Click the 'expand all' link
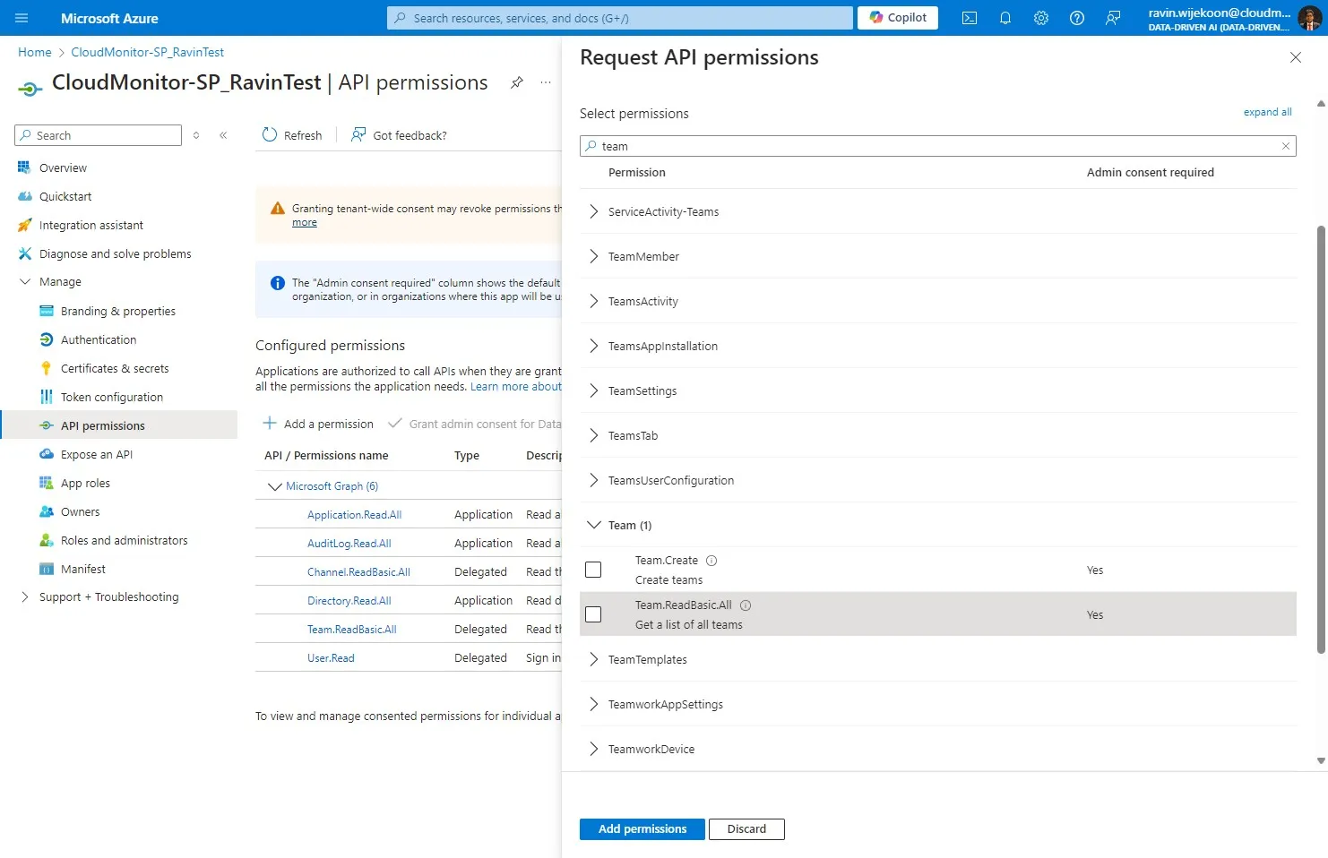Screen dimensions: 1328x858 pyautogui.click(x=1267, y=112)
